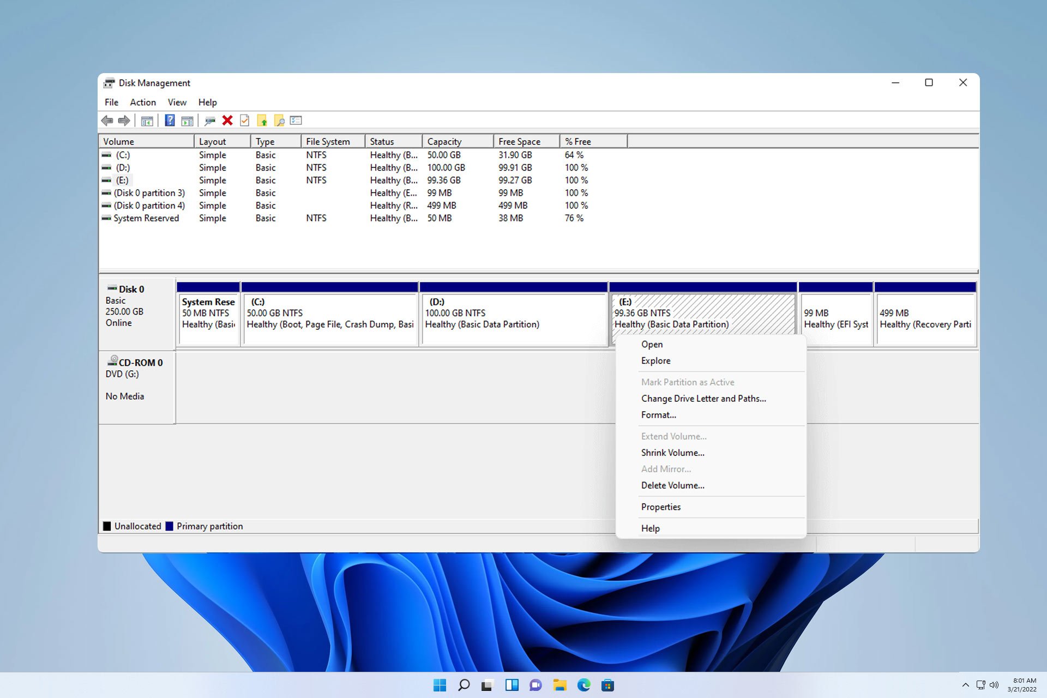Click the Properties checkmark document icon
The width and height of the screenshot is (1047, 698).
(x=245, y=121)
